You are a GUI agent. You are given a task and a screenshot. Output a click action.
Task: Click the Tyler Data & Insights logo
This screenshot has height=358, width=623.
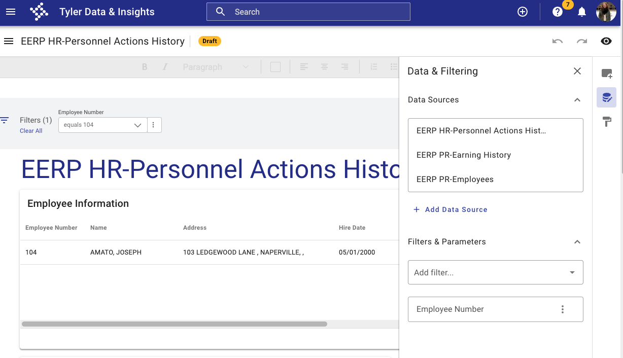[39, 12]
